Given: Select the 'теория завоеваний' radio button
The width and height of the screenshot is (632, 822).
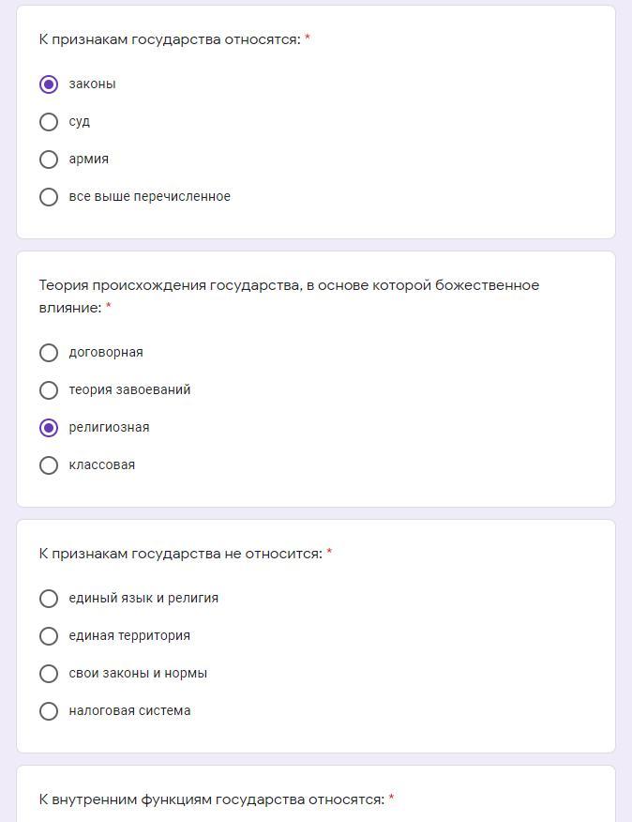Looking at the screenshot, I should pos(49,390).
